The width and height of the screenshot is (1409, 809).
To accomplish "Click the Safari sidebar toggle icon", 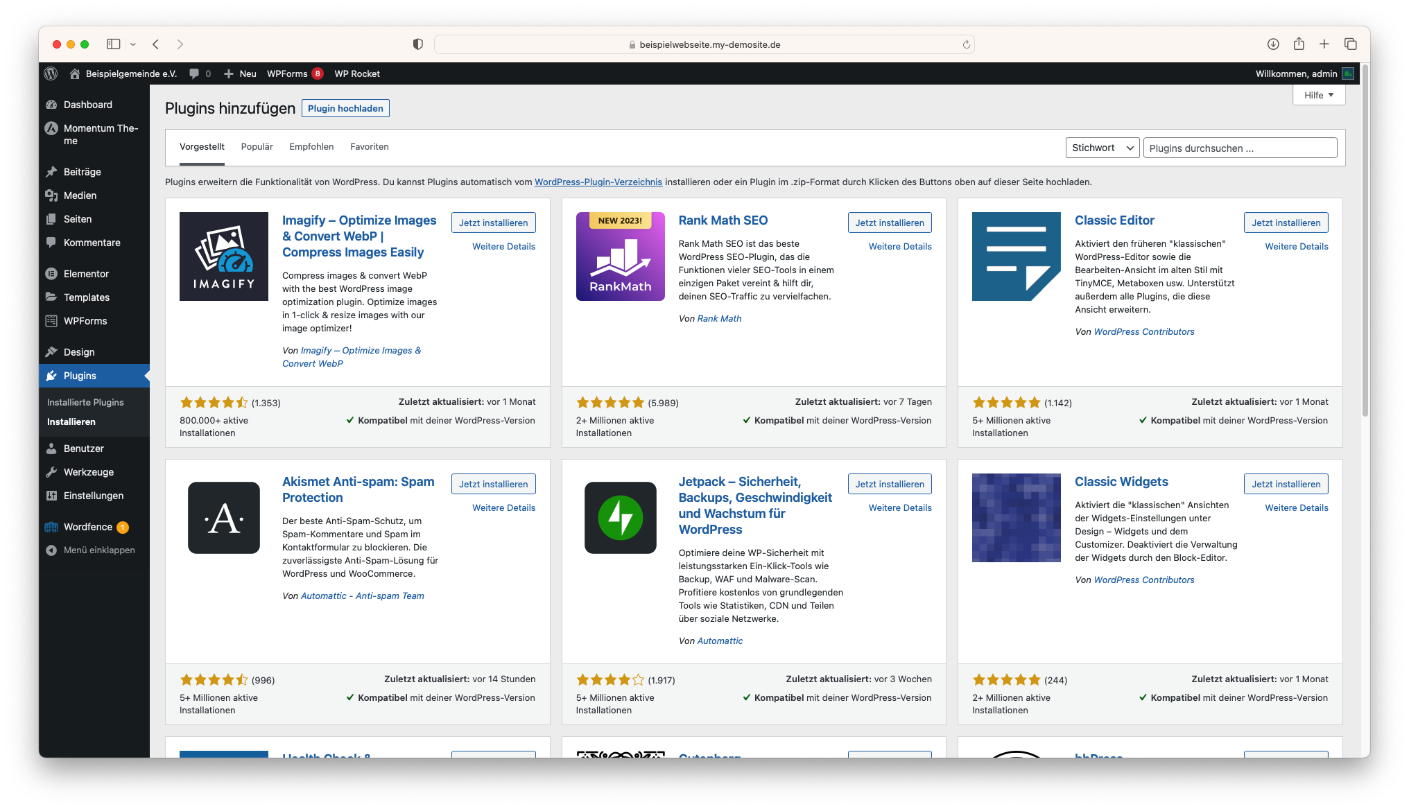I will 113,44.
